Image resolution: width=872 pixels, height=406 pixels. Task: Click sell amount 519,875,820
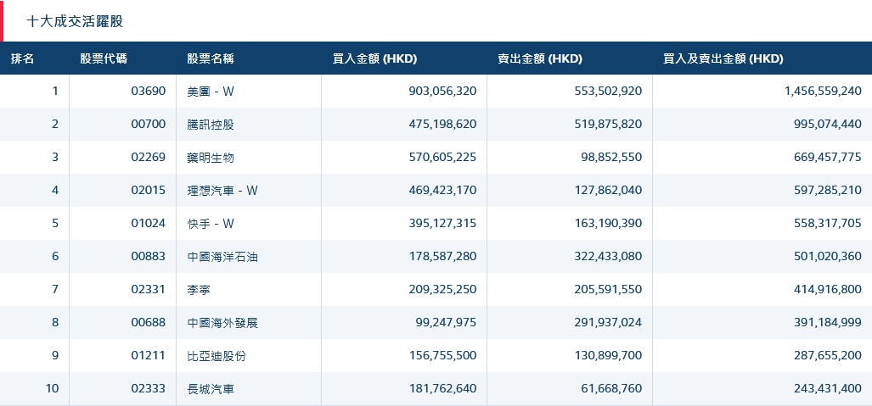pos(608,125)
